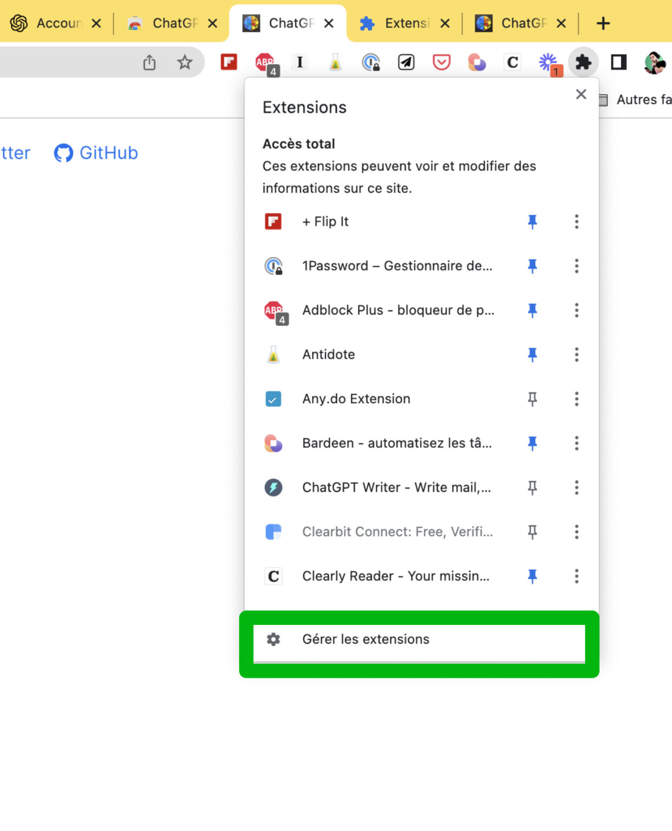Select the Flipboard toolbar icon

click(228, 62)
